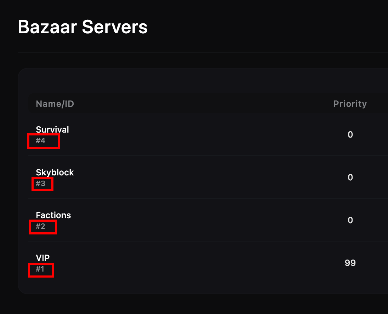Screen dimensions: 388x314
Task: Click the servers table header row
Action: click(x=198, y=104)
